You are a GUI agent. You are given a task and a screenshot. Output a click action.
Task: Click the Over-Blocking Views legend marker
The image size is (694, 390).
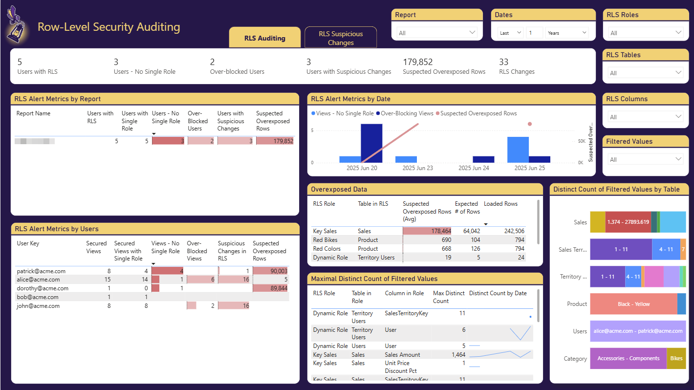pyautogui.click(x=378, y=113)
